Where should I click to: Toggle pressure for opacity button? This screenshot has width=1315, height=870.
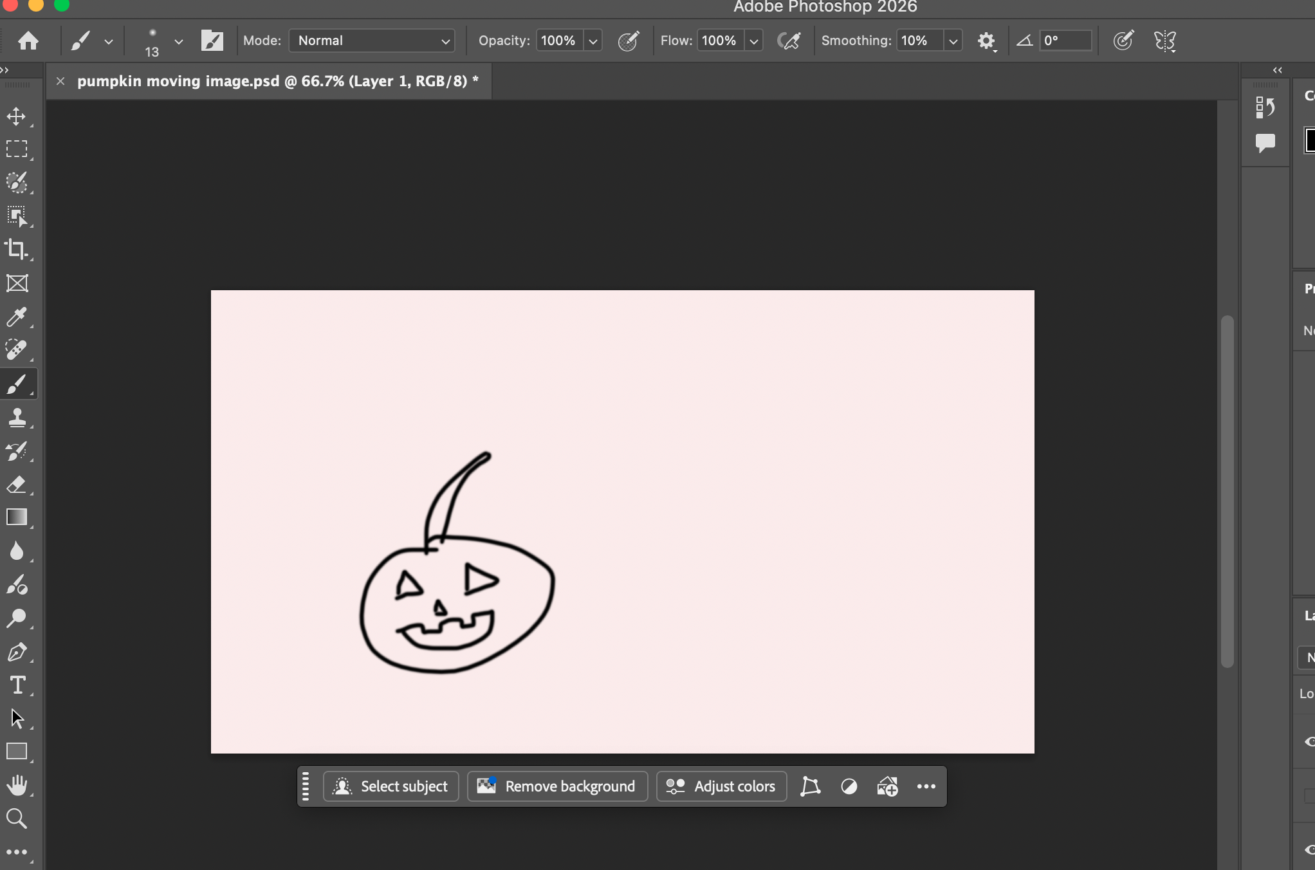click(628, 41)
